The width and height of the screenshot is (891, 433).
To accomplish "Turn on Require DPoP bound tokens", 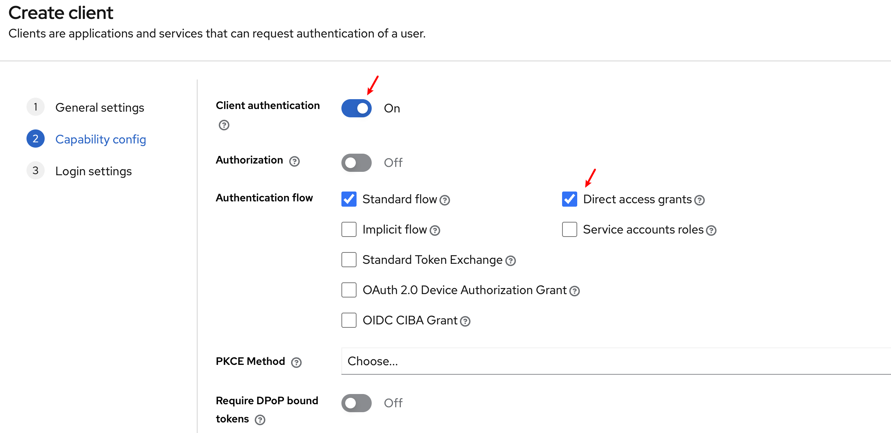I will 356,403.
